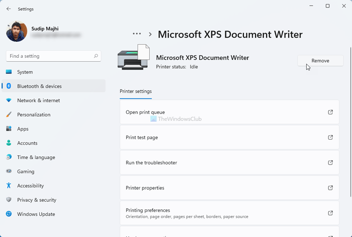Select the Gaming controller icon
Viewport: 352px width, 237px height.
[9, 171]
